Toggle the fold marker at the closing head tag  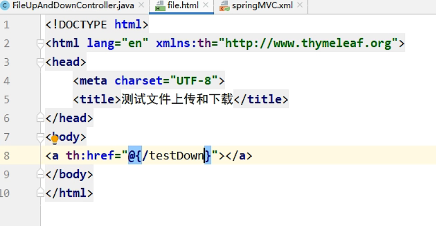40,118
